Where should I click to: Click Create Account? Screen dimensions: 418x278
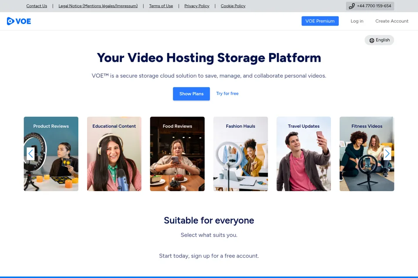tap(391, 21)
